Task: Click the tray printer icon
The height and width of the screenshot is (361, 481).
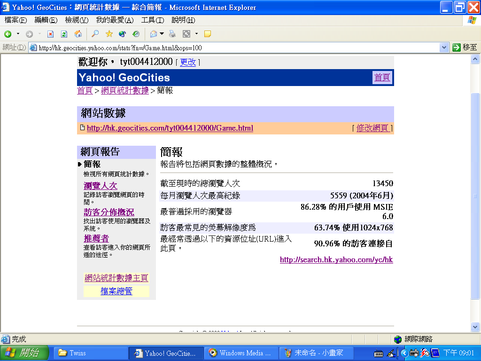Action: tap(414, 353)
